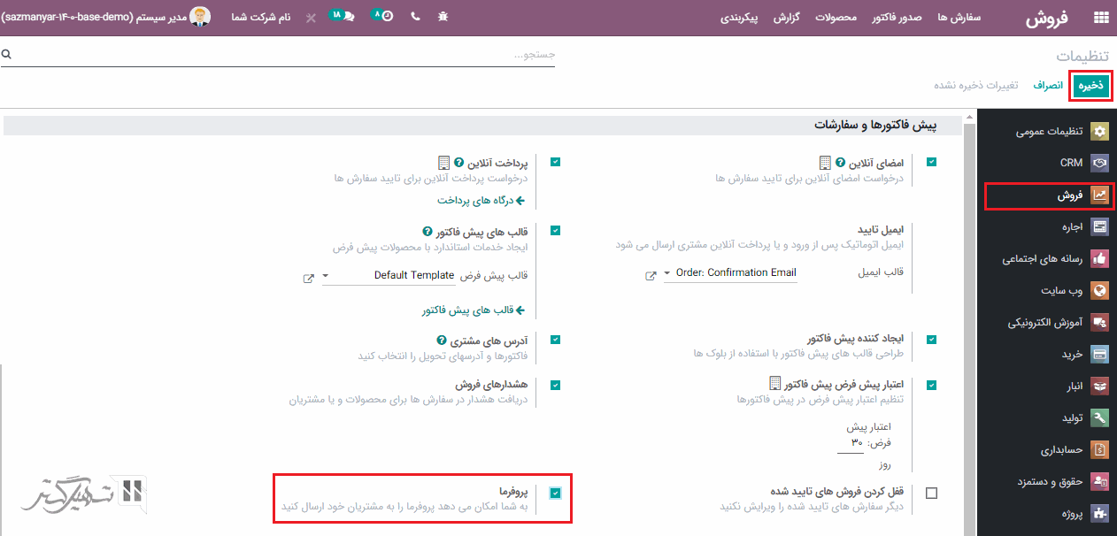Expand the Default Template dropdown
1117x536 pixels.
tap(326, 276)
